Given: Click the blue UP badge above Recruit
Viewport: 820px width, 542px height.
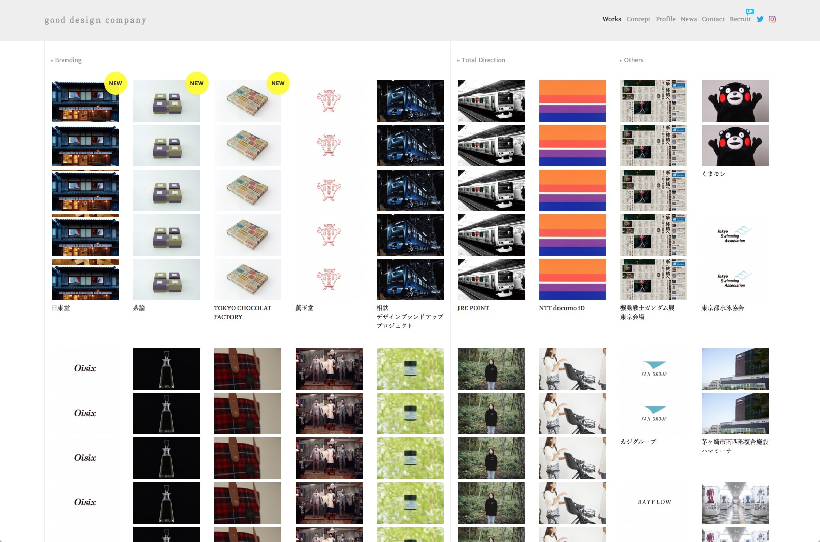Looking at the screenshot, I should pyautogui.click(x=750, y=11).
